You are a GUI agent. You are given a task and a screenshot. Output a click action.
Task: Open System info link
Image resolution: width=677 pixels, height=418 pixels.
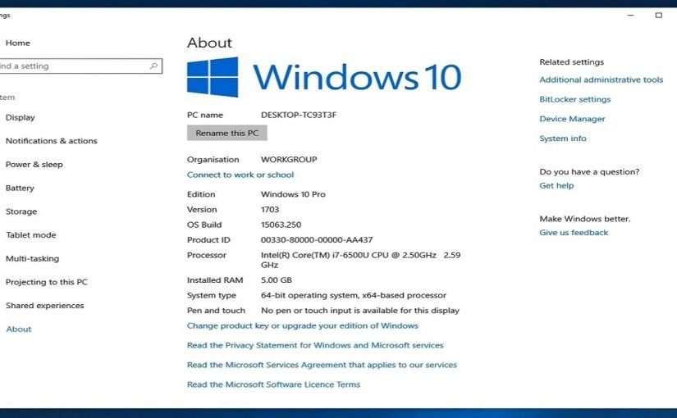tap(563, 139)
